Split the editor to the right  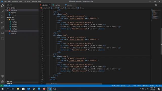(x=156, y=5)
